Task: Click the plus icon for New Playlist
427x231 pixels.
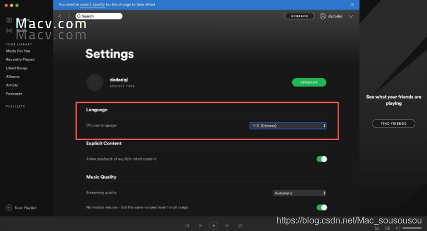Action: click(9, 208)
